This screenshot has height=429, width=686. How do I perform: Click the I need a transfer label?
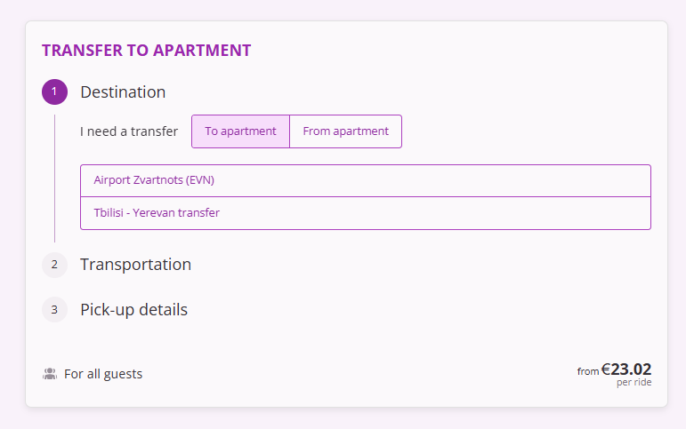point(129,131)
